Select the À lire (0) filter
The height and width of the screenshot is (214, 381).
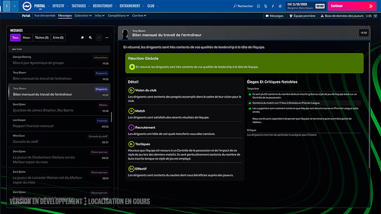point(58,38)
